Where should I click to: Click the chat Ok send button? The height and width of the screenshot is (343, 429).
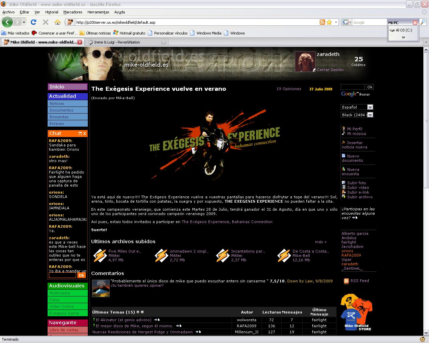click(x=81, y=275)
